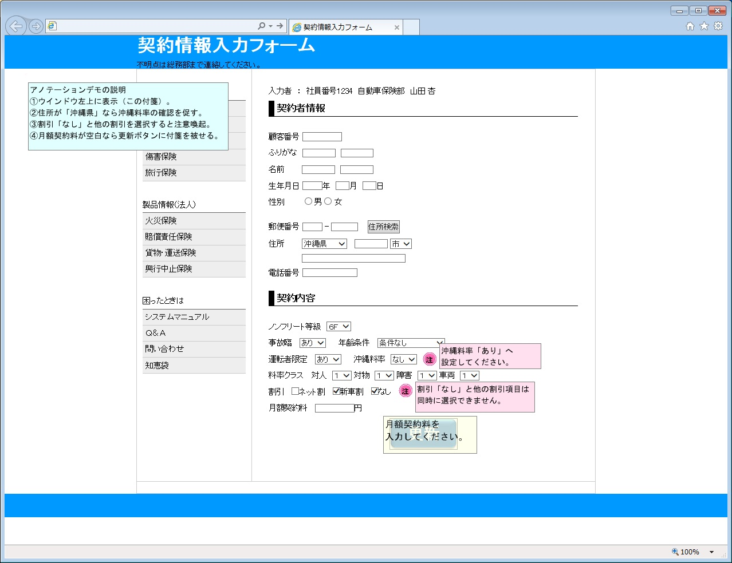Open the Favorites star icon
Image resolution: width=732 pixels, height=563 pixels.
point(704,26)
